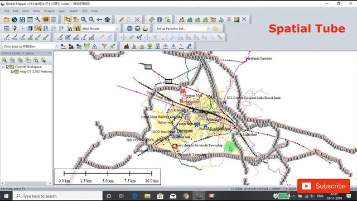This screenshot has height=201, width=357.
Task: Click the gray X icon on analysis toolbar
Action: click(244, 20)
